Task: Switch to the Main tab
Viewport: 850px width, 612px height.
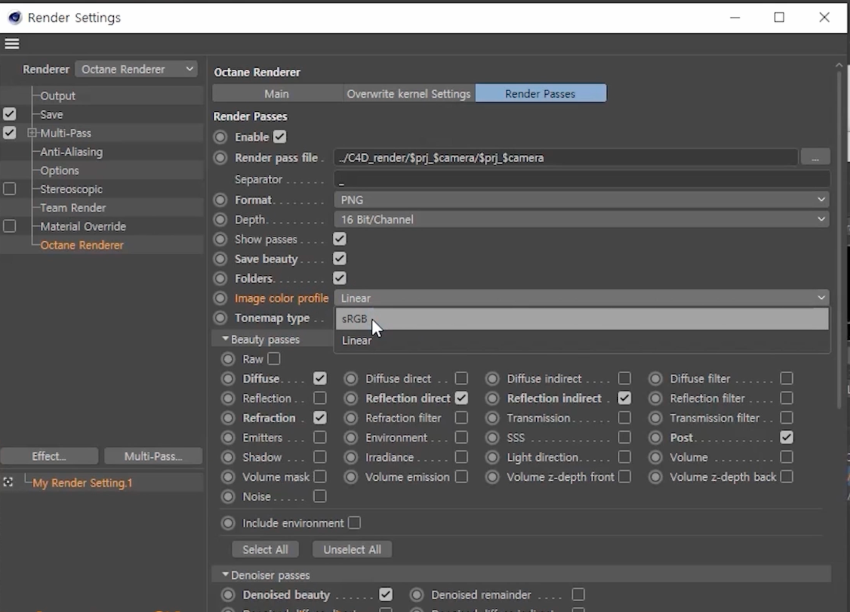Action: (277, 94)
